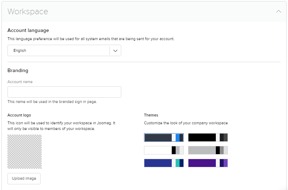The width and height of the screenshot is (288, 190).
Task: Open the English account language dropdown
Action: pyautogui.click(x=59, y=50)
